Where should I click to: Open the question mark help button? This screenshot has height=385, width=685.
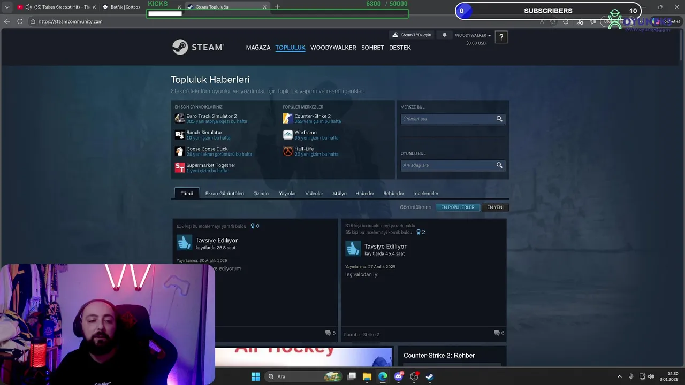click(501, 37)
